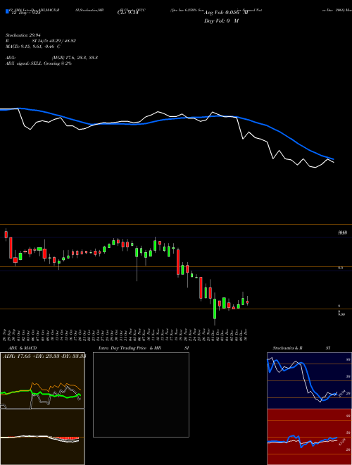Click the tall green candlestick with lowest wick
352x465 pixels.
(x=215, y=309)
